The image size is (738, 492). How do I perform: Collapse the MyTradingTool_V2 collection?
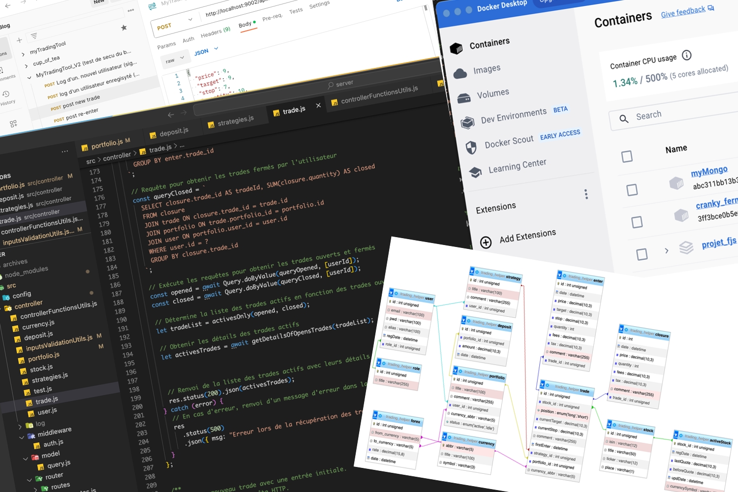(x=29, y=77)
